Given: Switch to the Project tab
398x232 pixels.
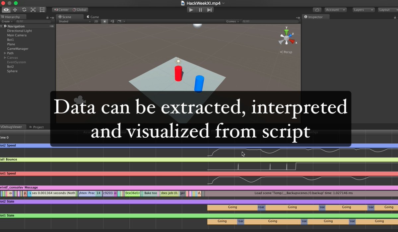Looking at the screenshot, I should point(36,127).
